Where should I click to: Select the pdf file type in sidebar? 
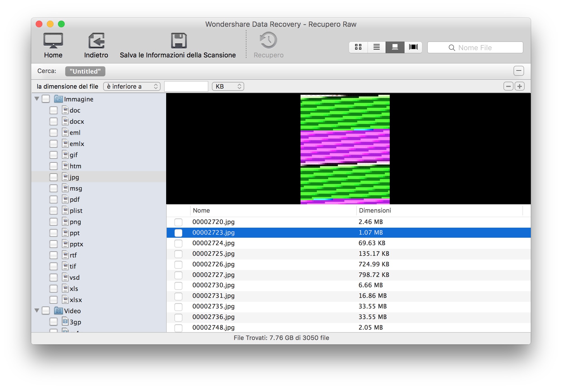point(75,200)
